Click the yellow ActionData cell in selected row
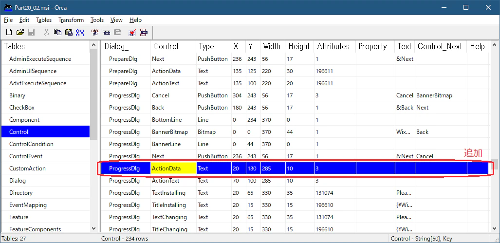This screenshot has height=243, width=500. [173, 168]
